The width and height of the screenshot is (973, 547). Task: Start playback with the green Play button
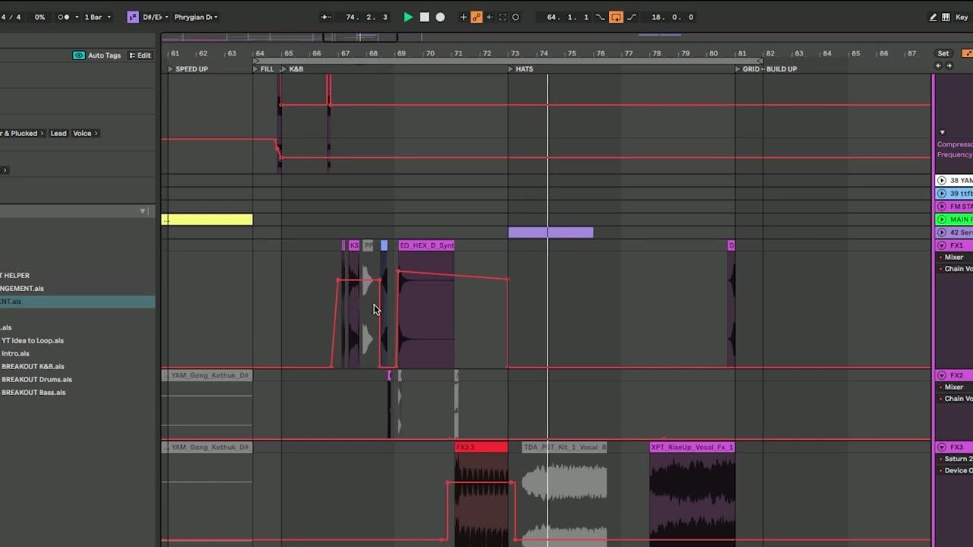pos(408,17)
